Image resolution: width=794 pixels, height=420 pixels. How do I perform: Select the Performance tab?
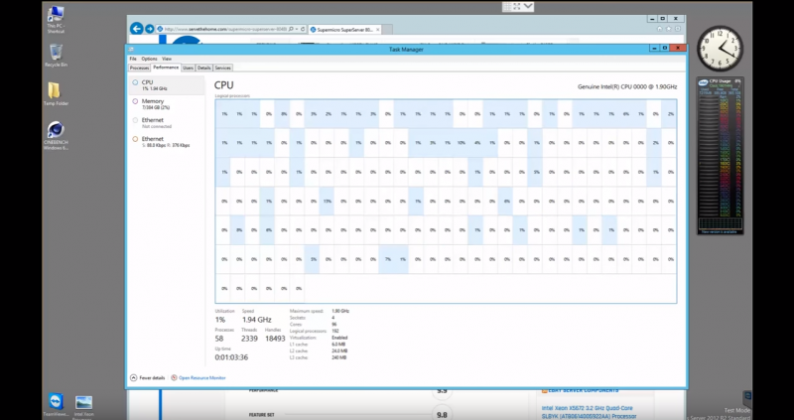pos(166,68)
